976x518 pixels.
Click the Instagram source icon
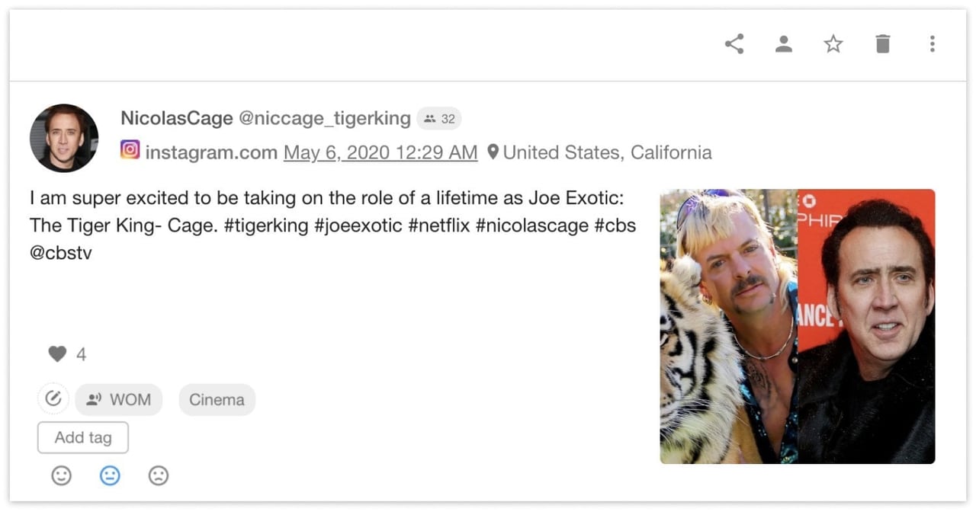pos(130,150)
